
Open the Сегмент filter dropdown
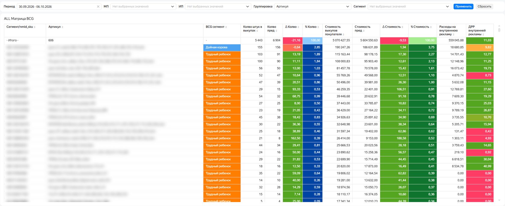409,7
